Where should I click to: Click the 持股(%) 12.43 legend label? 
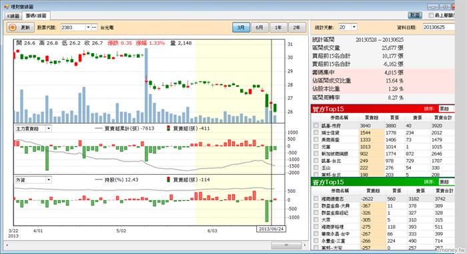pyautogui.click(x=121, y=180)
